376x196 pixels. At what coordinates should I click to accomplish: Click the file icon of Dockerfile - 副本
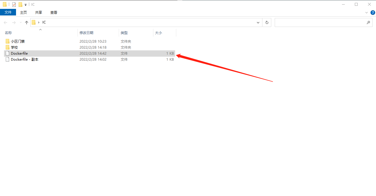[7, 60]
